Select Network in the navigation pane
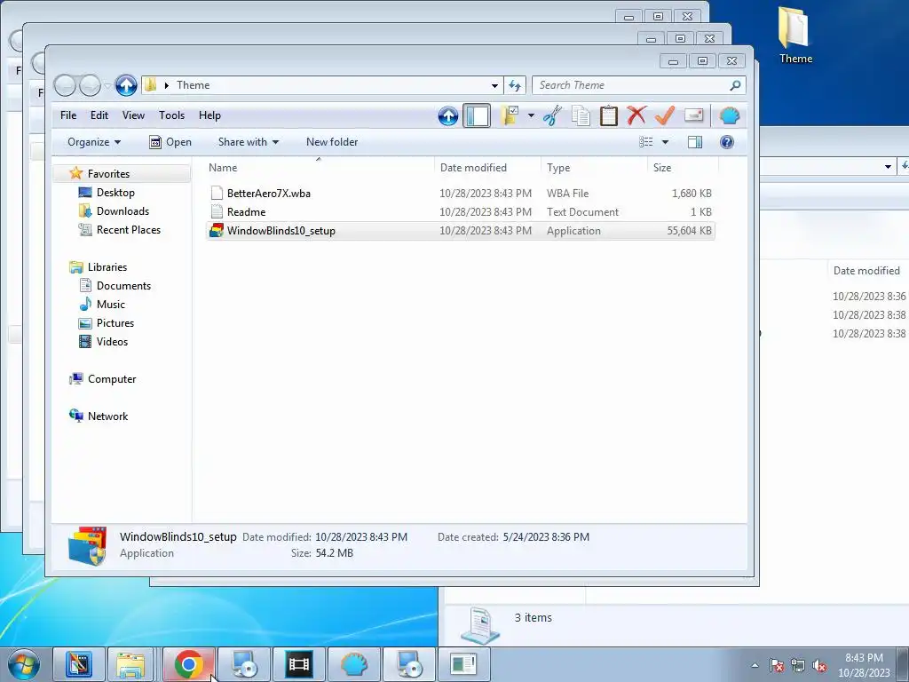909x682 pixels. point(107,416)
